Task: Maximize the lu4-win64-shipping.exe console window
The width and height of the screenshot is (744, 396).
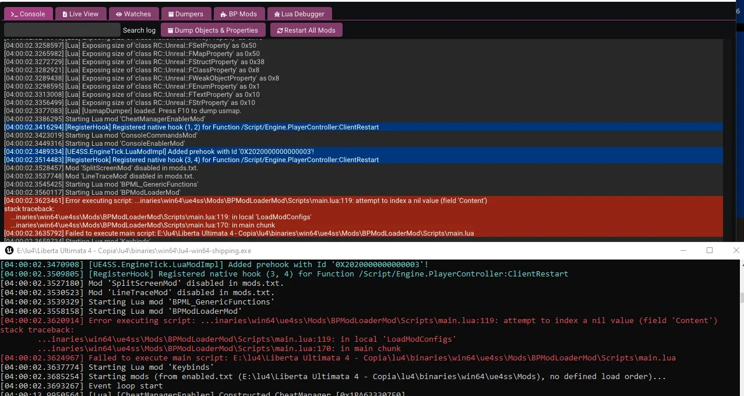Action: coord(710,250)
